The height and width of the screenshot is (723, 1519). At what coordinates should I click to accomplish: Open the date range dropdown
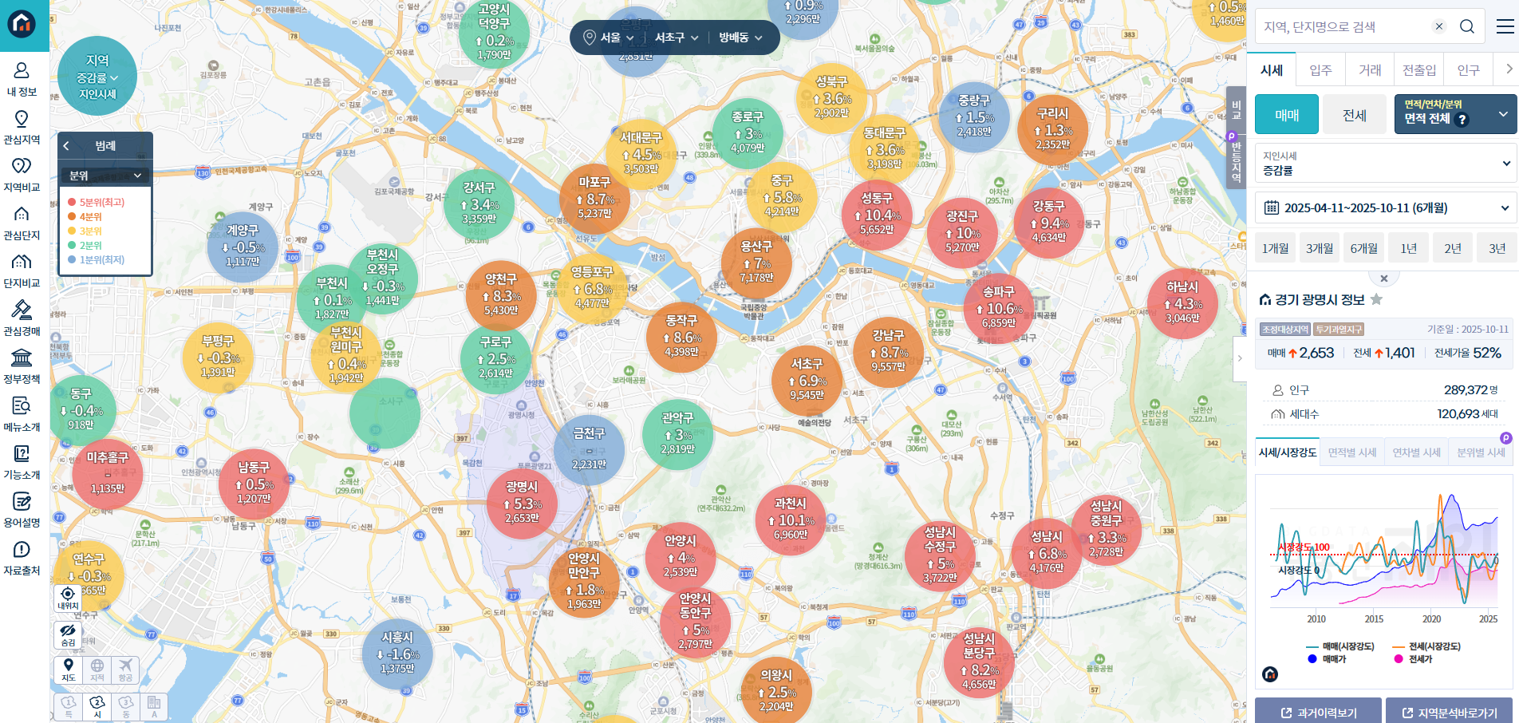pyautogui.click(x=1386, y=208)
